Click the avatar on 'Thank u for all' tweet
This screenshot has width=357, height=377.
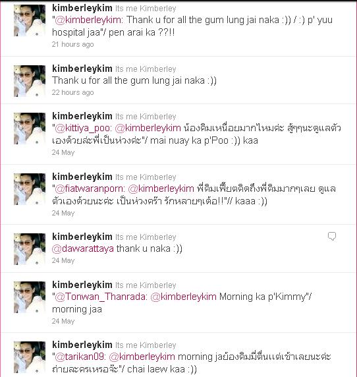pos(30,81)
